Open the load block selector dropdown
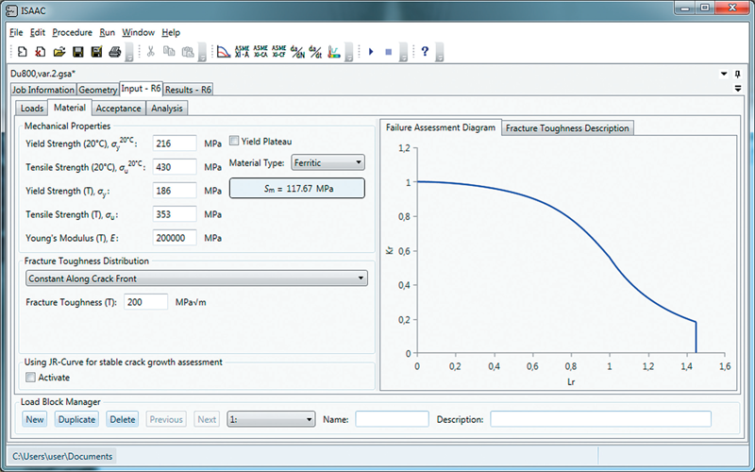 pyautogui.click(x=271, y=419)
